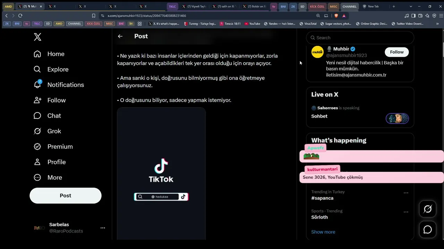Screen dimensions: 444x249
Task: Switch to the Bobbi on X tab
Action: (x=255, y=6)
